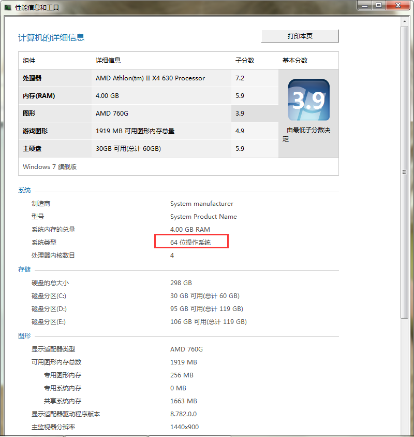Click the 主监视器分辨率 label

53,427
